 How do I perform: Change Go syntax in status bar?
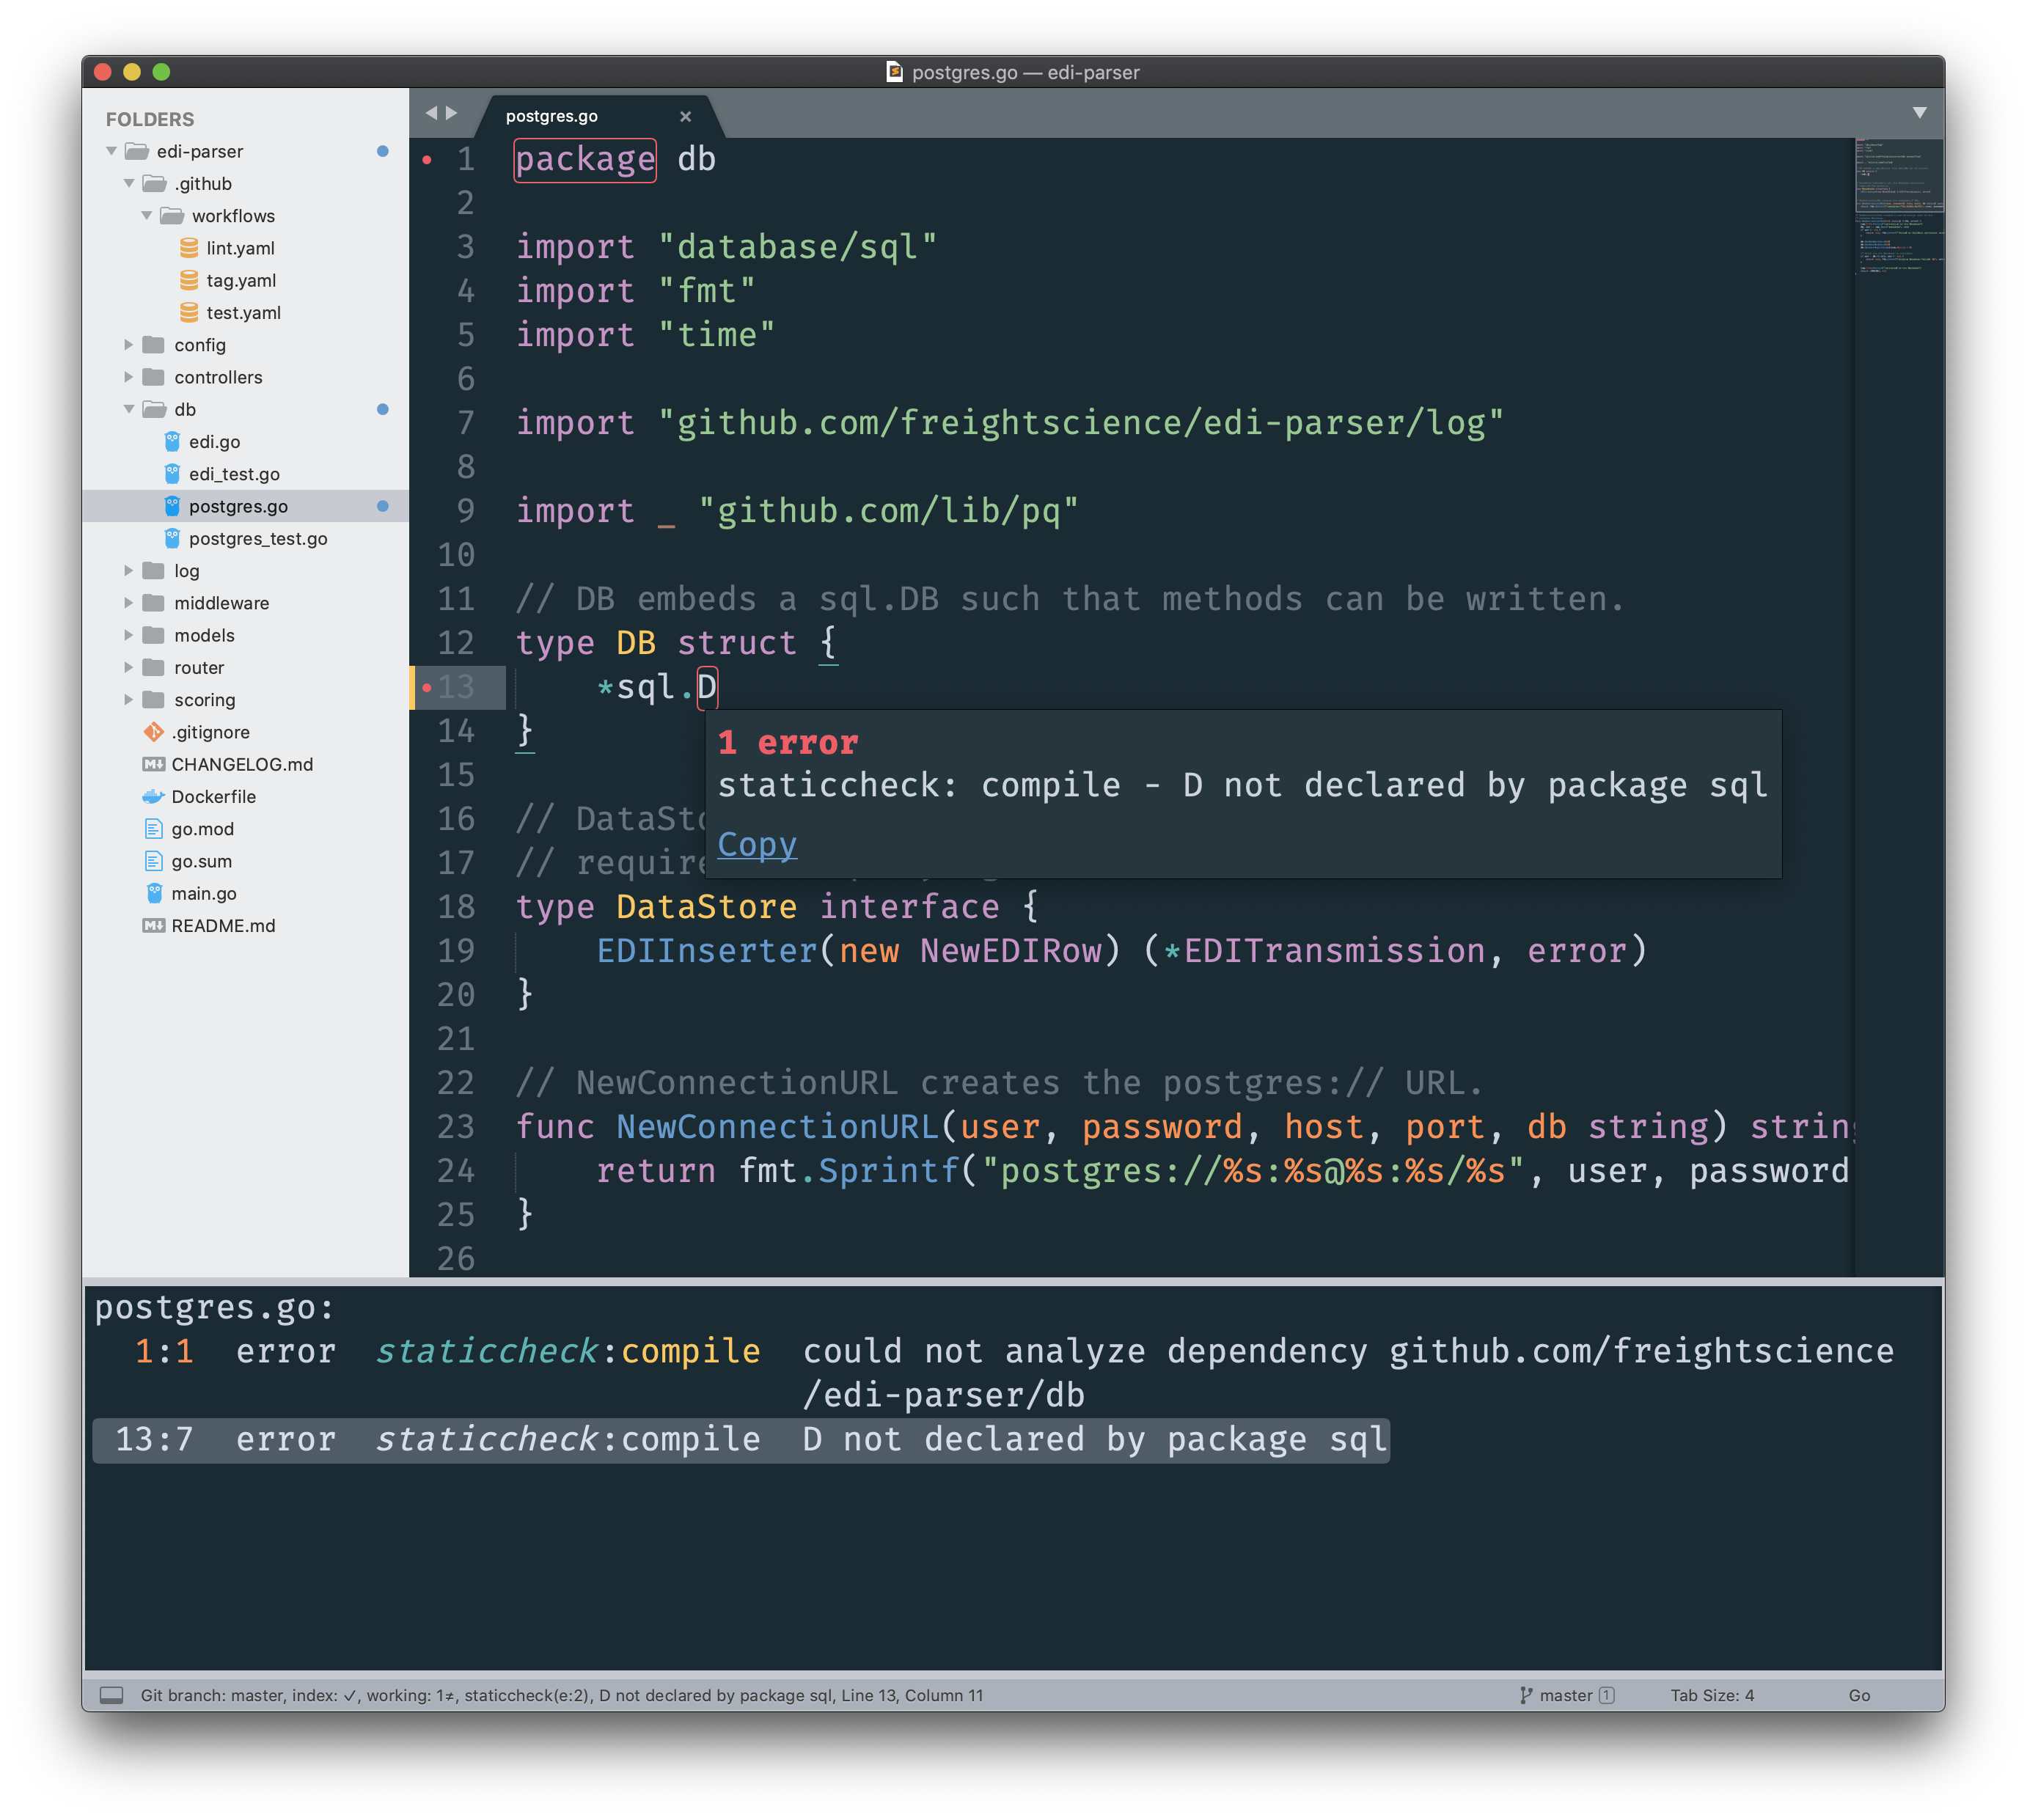pos(1858,1695)
